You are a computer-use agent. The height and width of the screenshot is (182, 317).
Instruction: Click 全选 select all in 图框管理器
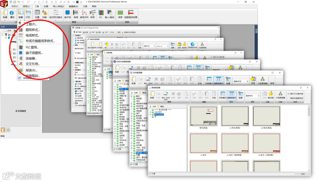point(214,95)
